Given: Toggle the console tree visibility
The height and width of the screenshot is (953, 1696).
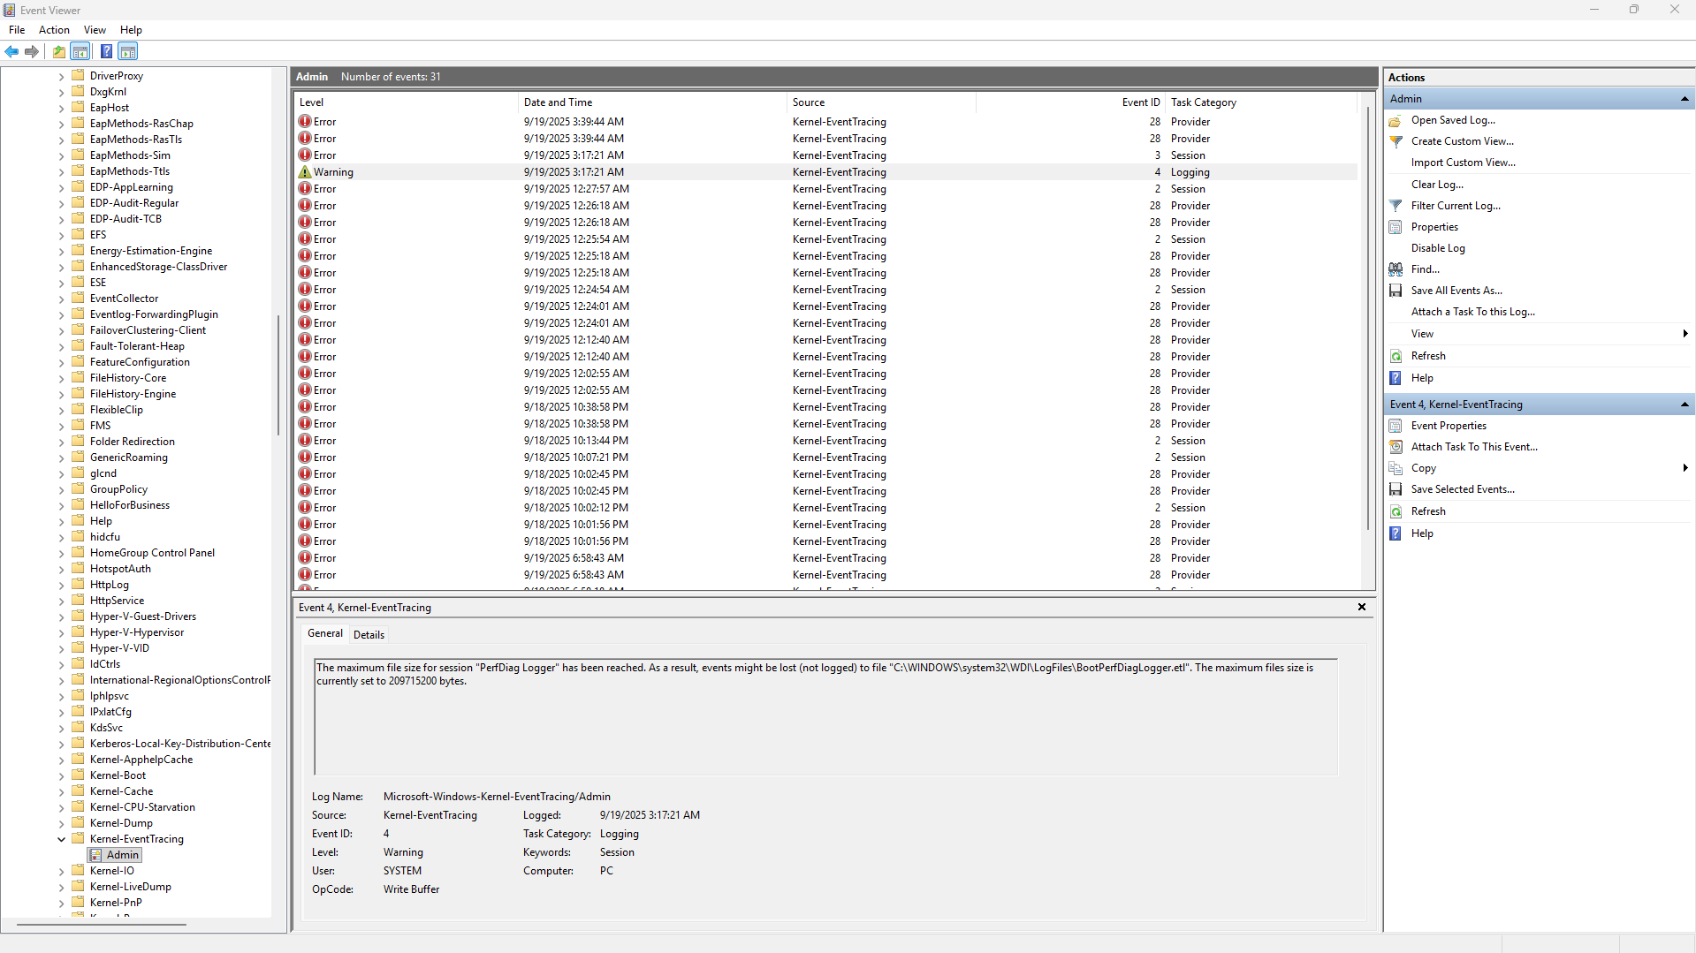Looking at the screenshot, I should coord(80,51).
